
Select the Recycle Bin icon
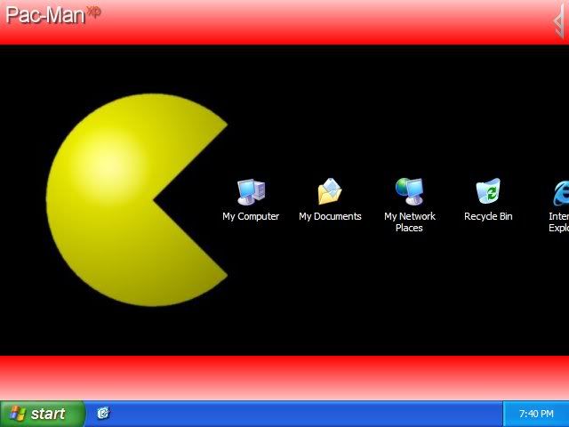coord(488,191)
